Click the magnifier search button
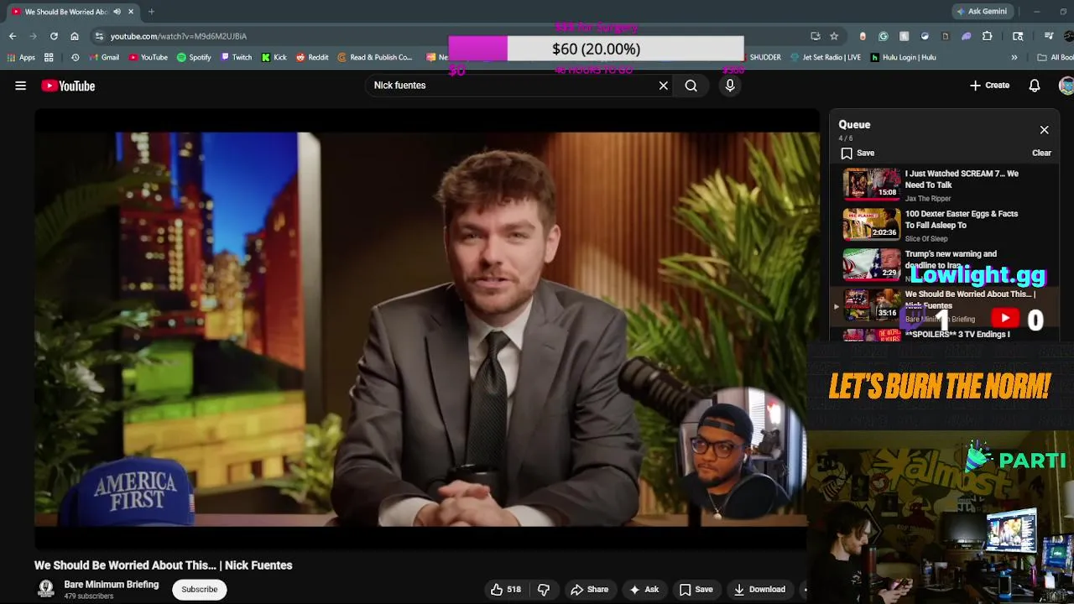This screenshot has height=604, width=1074. [x=691, y=86]
